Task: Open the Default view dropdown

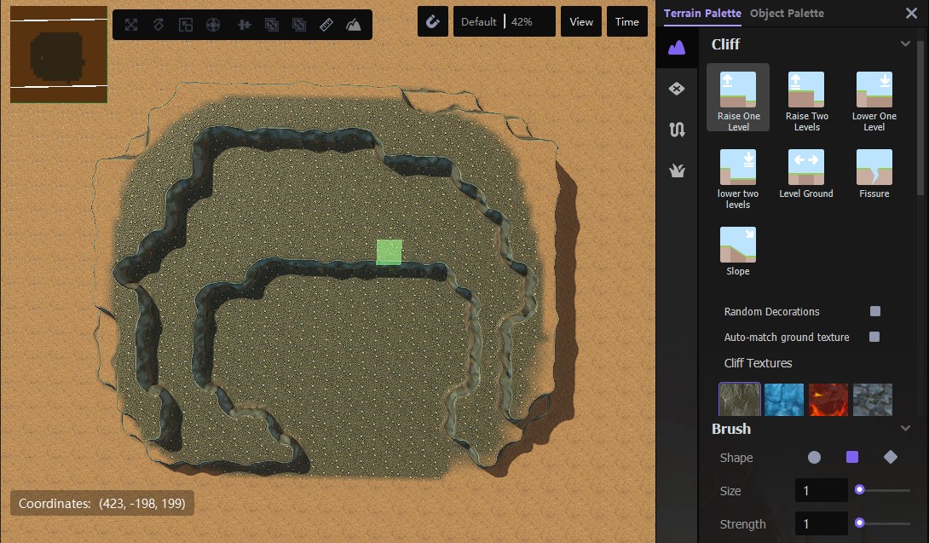Action: tap(478, 22)
